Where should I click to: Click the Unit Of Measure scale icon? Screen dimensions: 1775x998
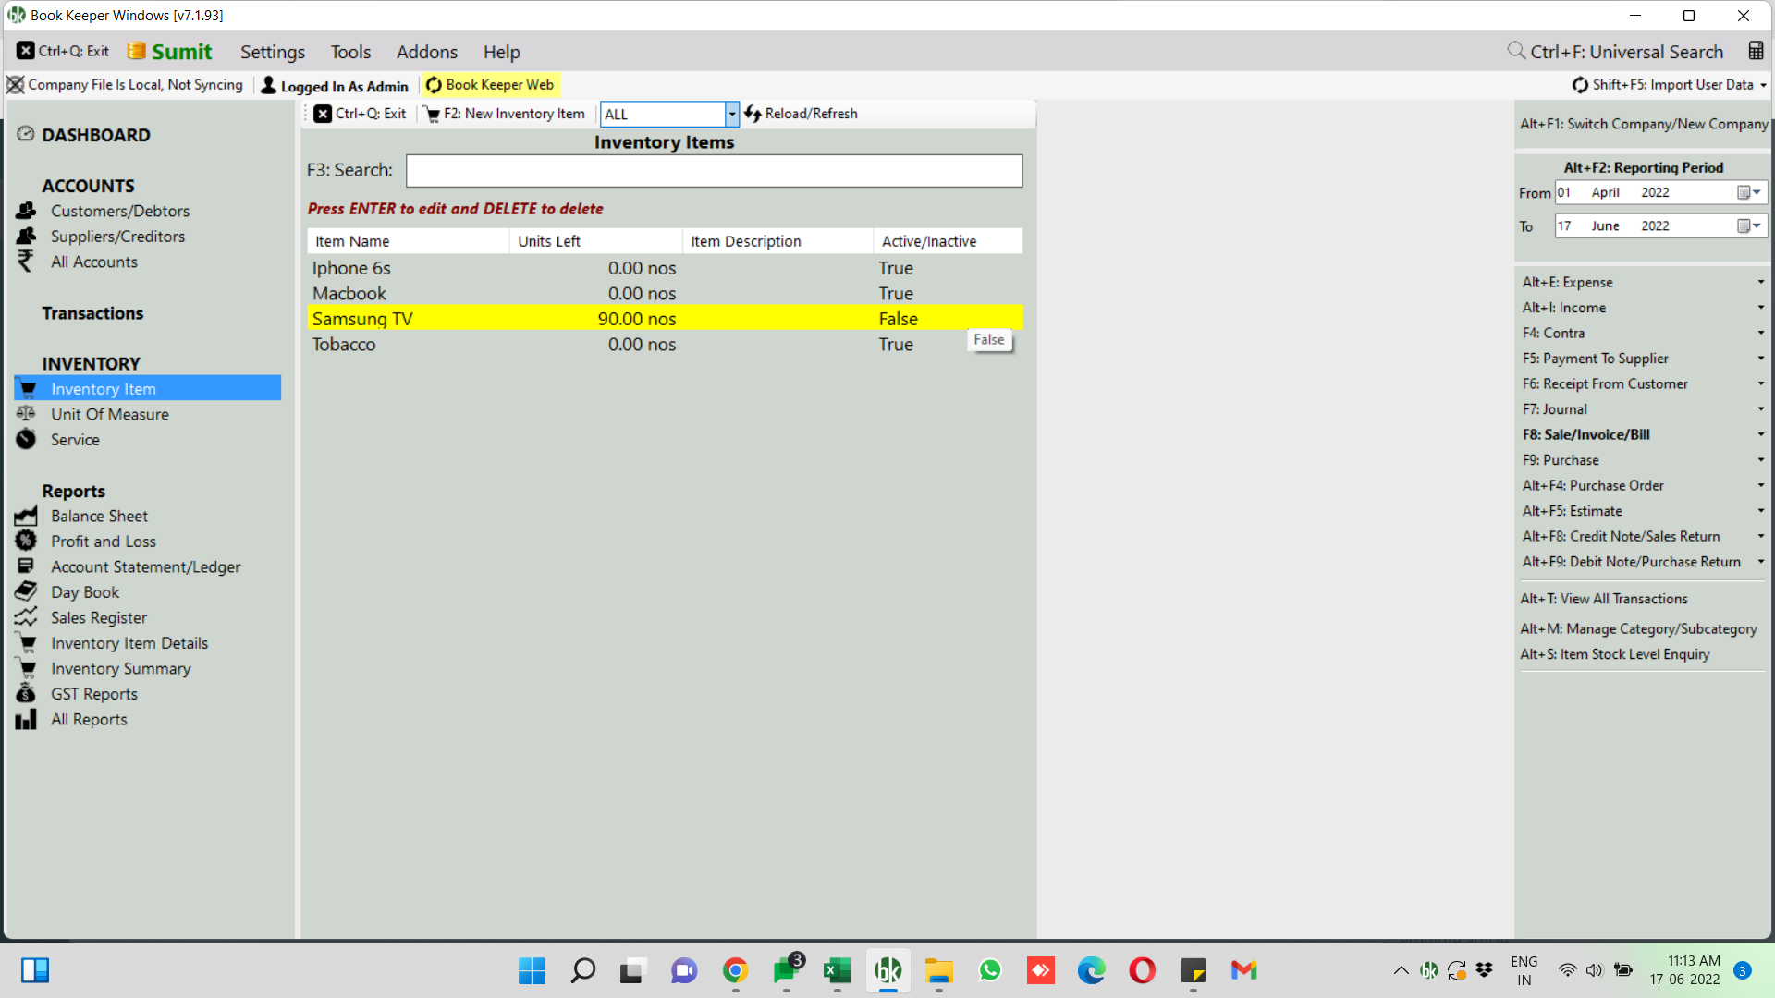(26, 413)
